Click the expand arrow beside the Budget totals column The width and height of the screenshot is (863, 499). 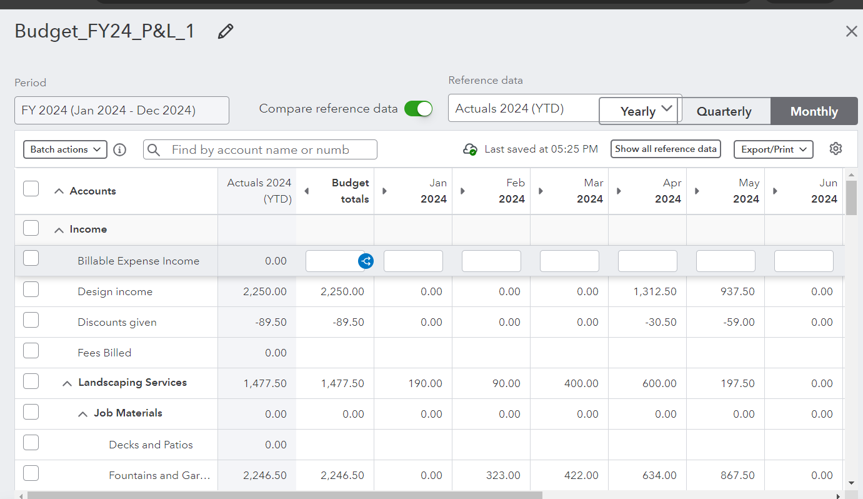coord(306,191)
